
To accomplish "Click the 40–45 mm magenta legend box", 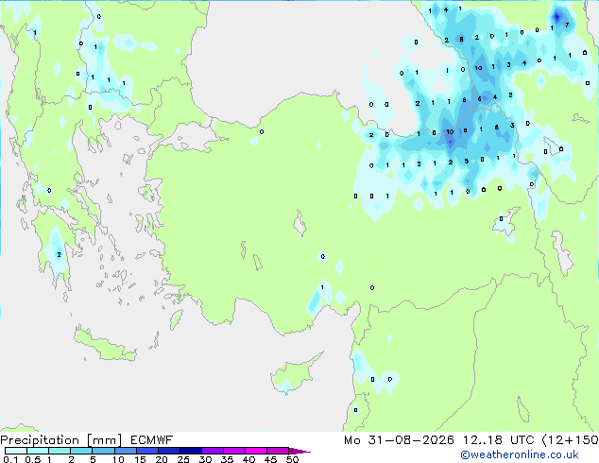I will click(x=256, y=451).
